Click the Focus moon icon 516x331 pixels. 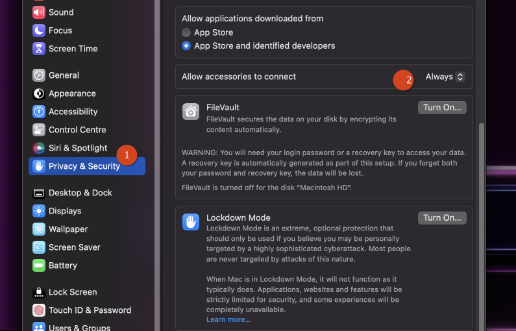click(x=39, y=31)
